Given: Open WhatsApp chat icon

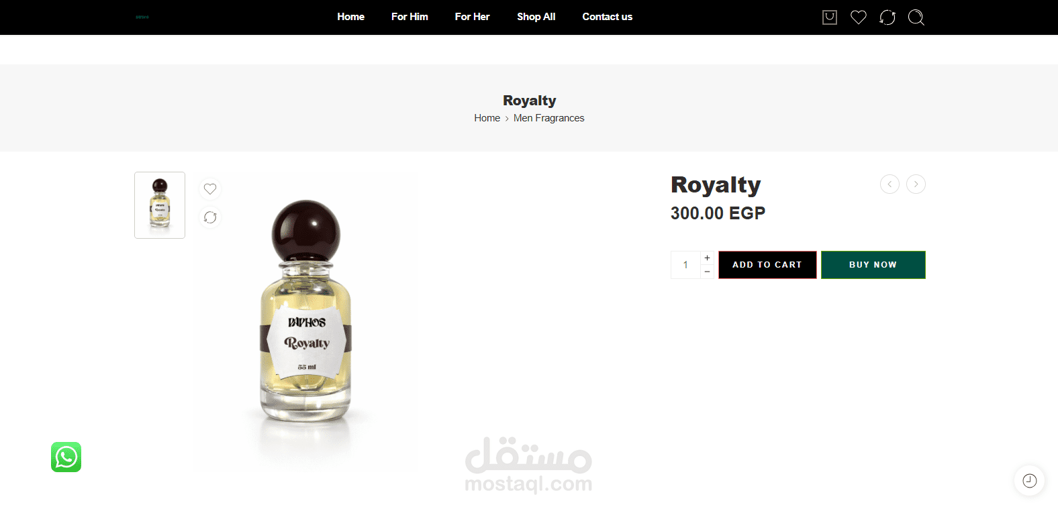Looking at the screenshot, I should click(x=66, y=457).
